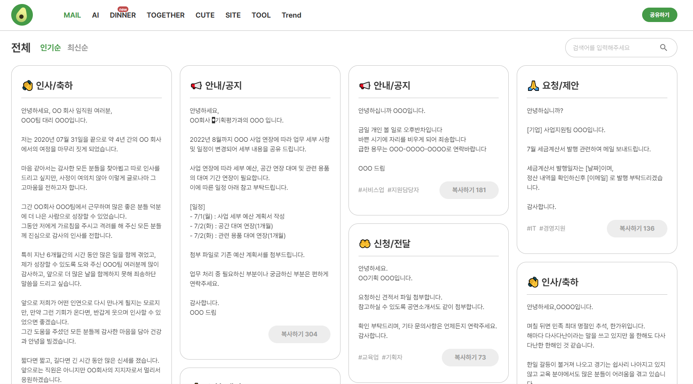Click the open hands icon beside 신청/전달

(365, 243)
